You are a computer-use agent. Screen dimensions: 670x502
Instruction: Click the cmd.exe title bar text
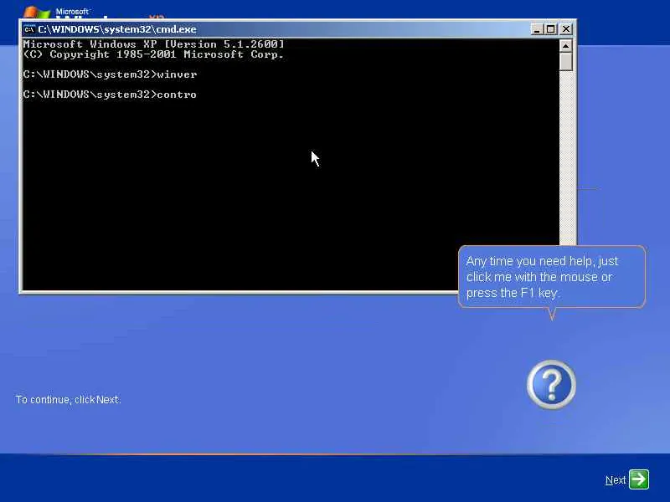click(x=117, y=29)
